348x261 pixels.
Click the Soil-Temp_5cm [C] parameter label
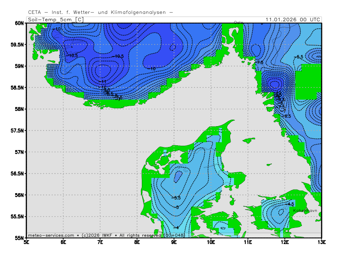coord(55,20)
